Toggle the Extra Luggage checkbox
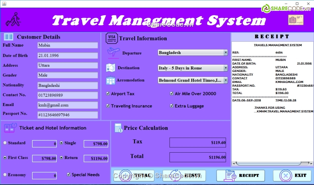Viewport: 314px width, 185px height. 172,106
